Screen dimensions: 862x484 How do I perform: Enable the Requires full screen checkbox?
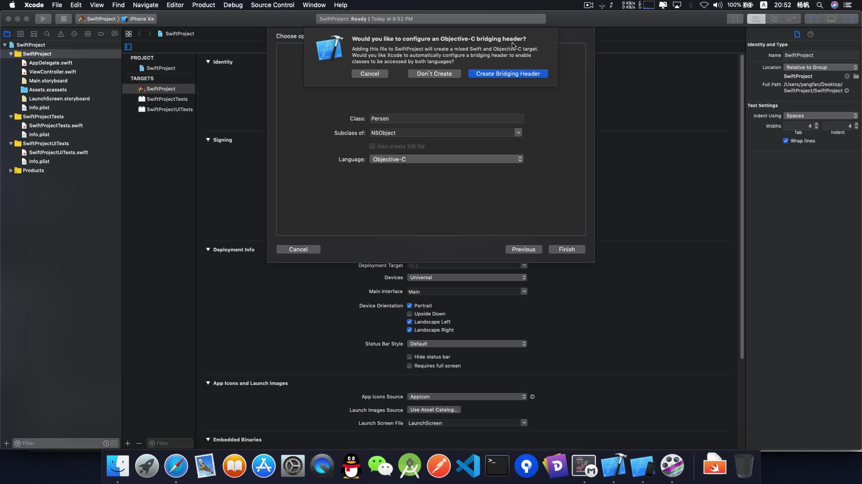coord(409,366)
